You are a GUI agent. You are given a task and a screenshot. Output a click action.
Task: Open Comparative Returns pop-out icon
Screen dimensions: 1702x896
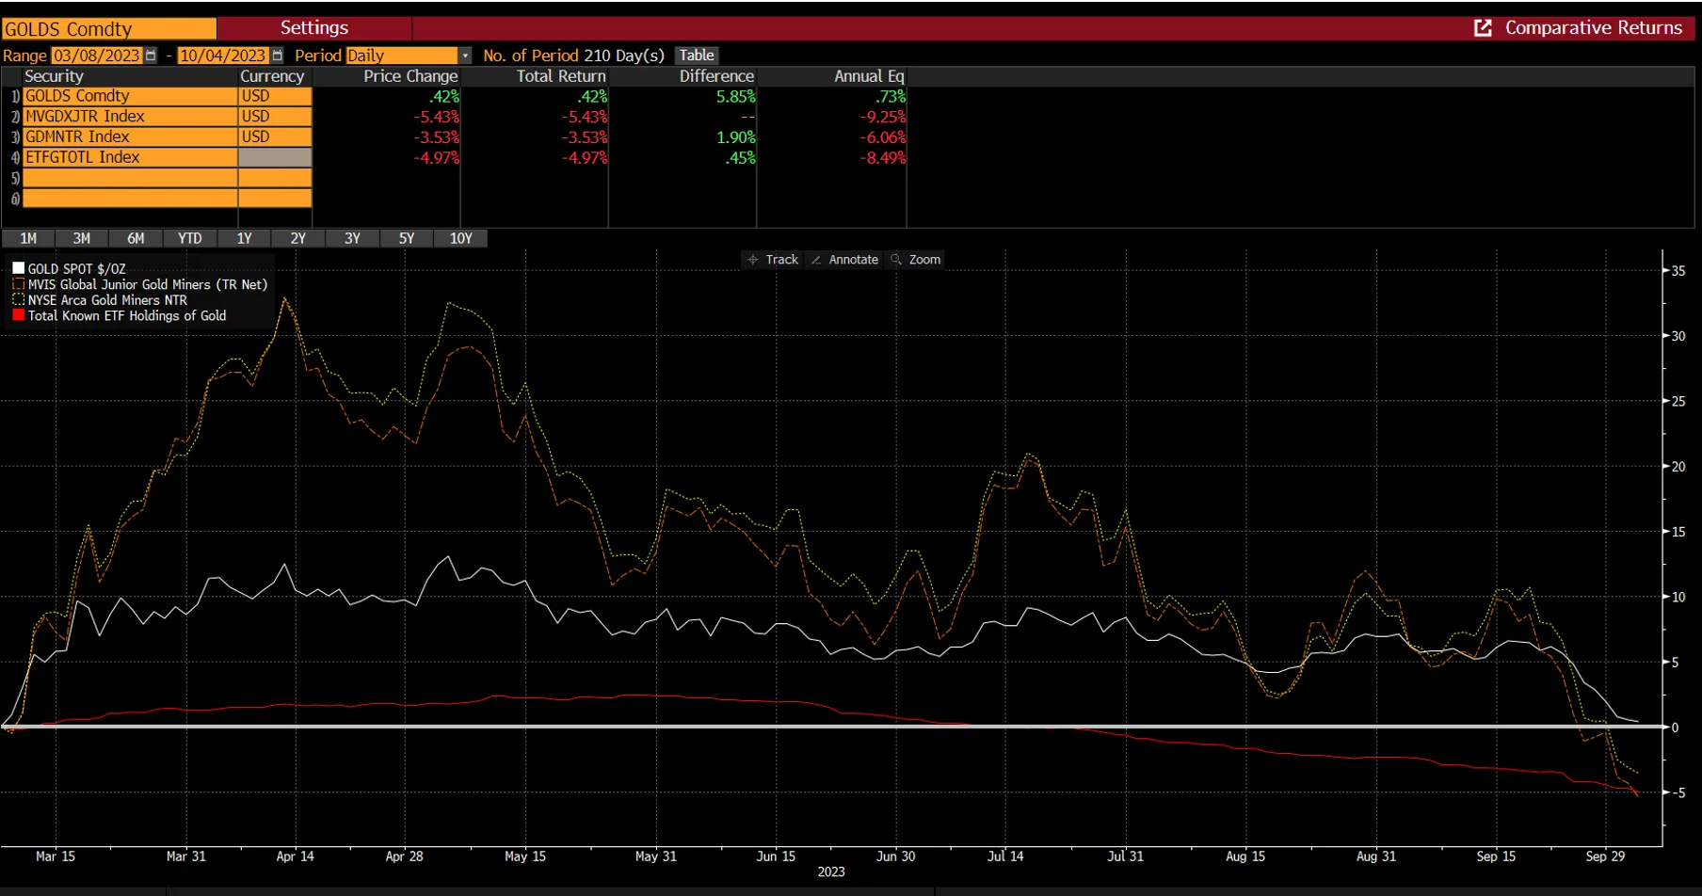pyautogui.click(x=1483, y=28)
